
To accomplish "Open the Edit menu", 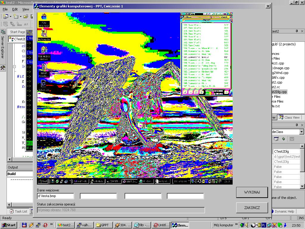I will point(15,9).
